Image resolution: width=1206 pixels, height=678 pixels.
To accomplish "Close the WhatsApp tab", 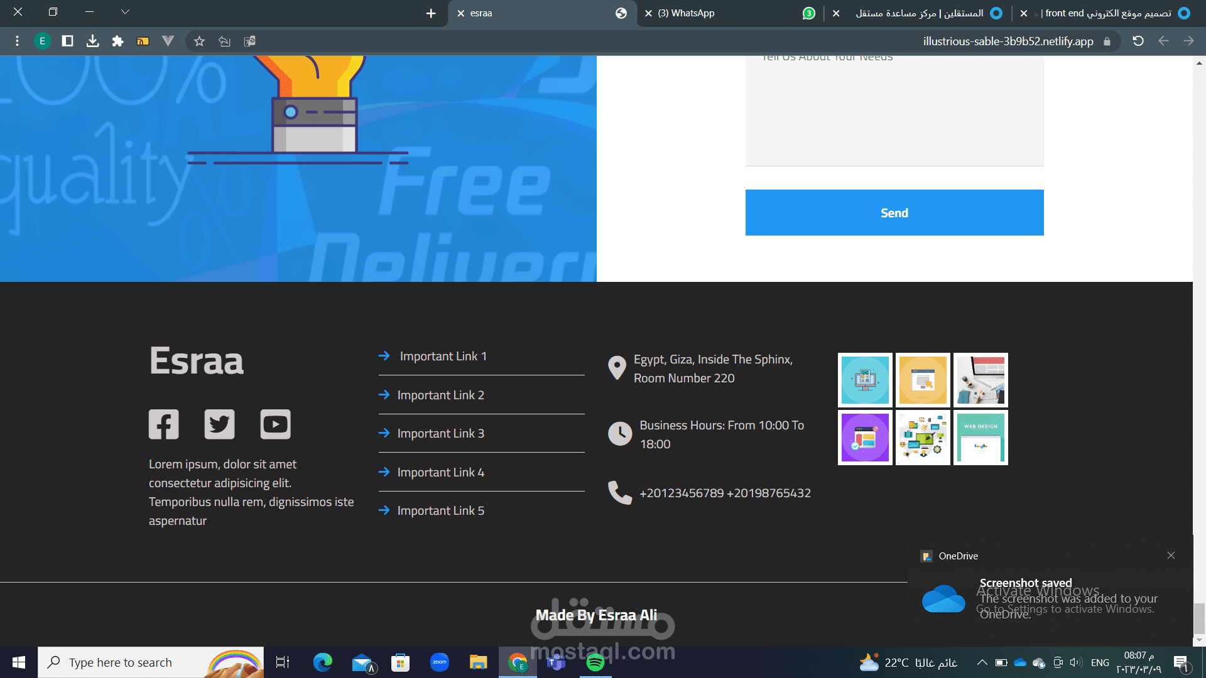I will 648,13.
